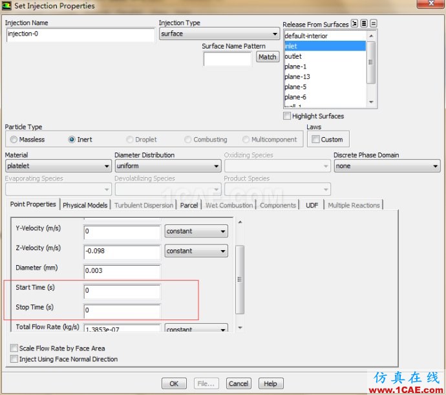446x395 pixels.
Task: Click point properties scrollbar thumb
Action: (240, 279)
